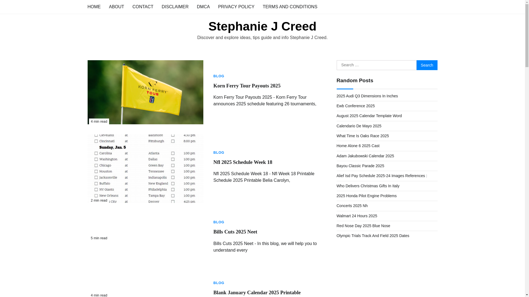
Task: Go to the ABOUT page
Action: (116, 7)
